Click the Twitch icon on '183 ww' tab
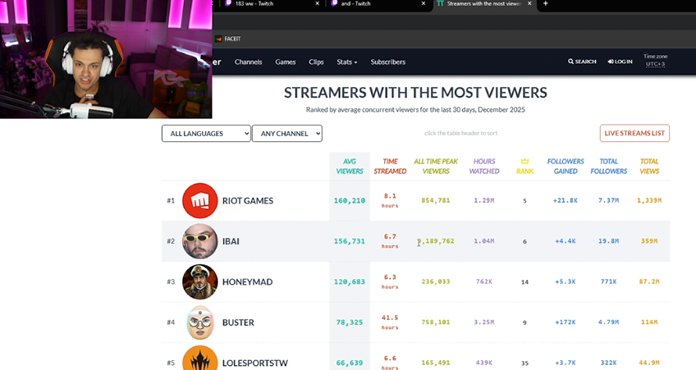This screenshot has width=696, height=370. click(x=228, y=3)
